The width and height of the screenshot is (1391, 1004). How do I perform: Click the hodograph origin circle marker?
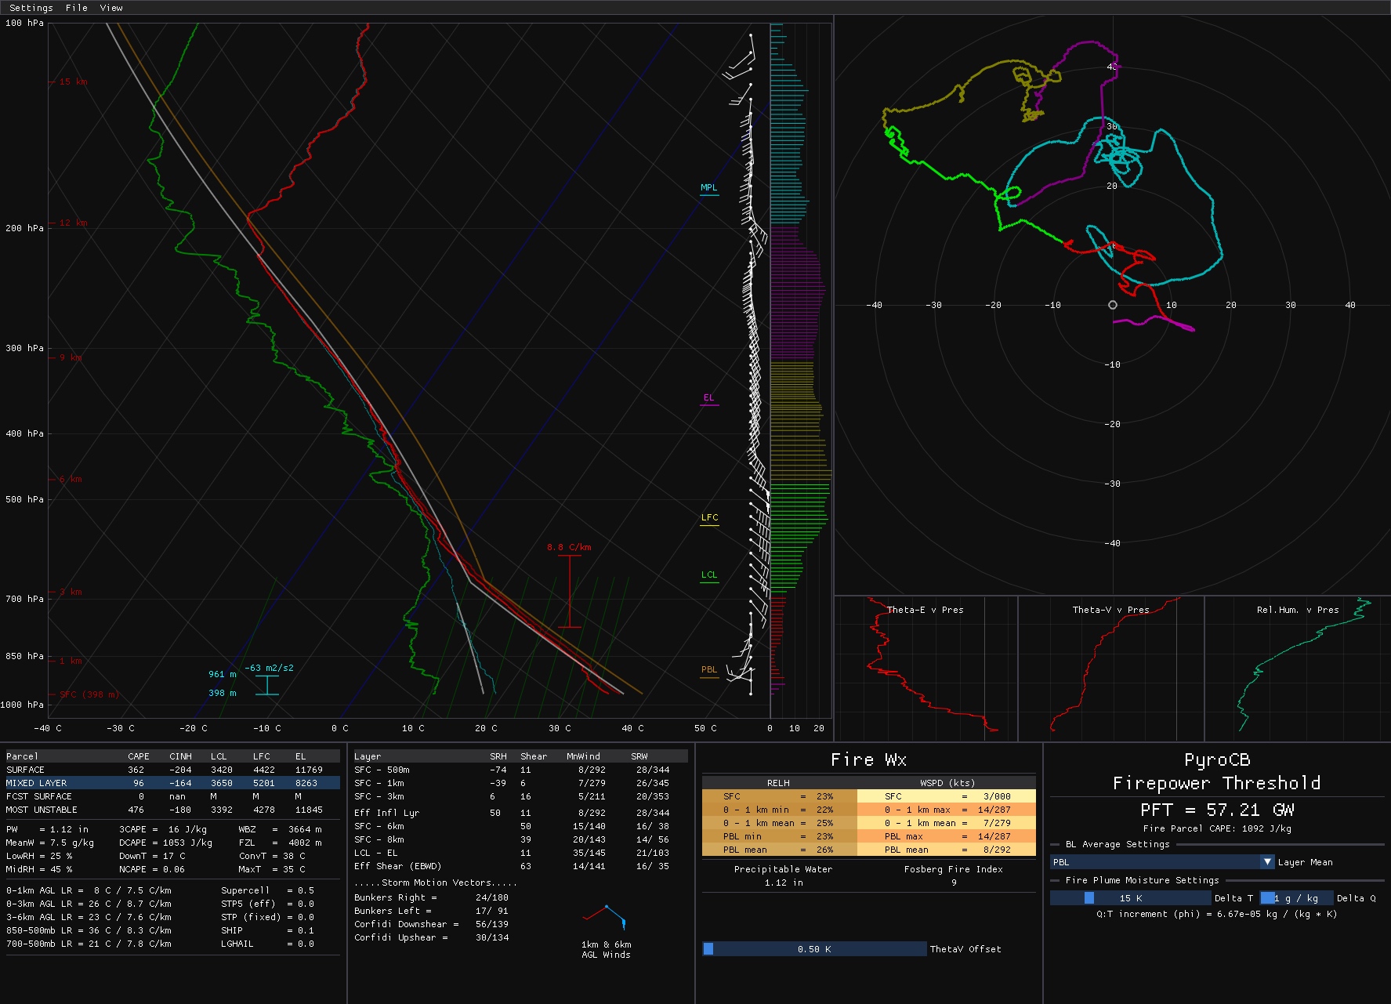[x=1112, y=305]
